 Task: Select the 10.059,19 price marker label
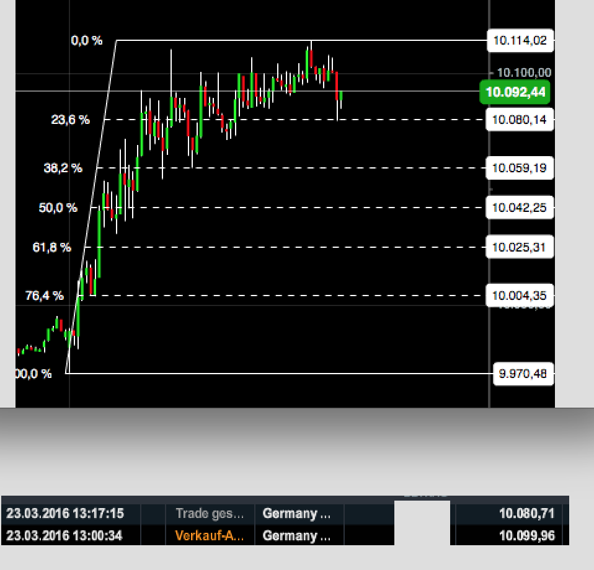pyautogui.click(x=520, y=168)
